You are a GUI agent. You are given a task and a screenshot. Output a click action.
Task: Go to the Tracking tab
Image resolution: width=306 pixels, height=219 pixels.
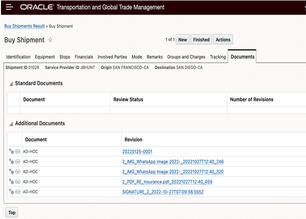click(218, 57)
